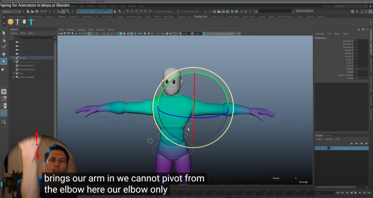
Task: Click the cyan T-pose figure shelf icon
Action: coord(31,22)
